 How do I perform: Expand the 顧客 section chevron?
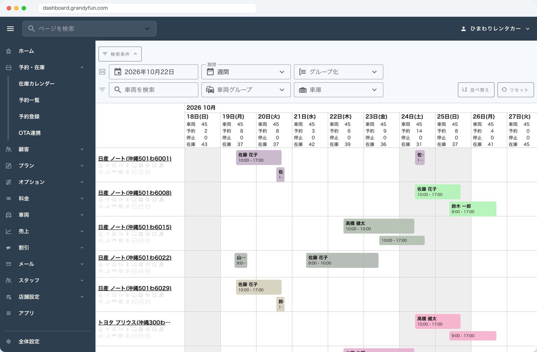(x=82, y=149)
